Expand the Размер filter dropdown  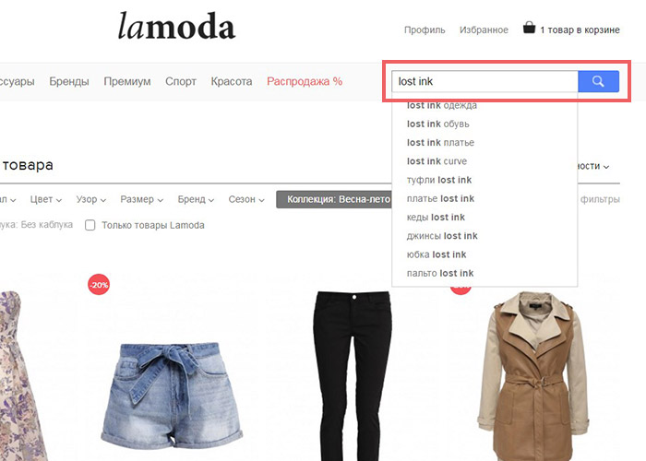click(x=142, y=199)
